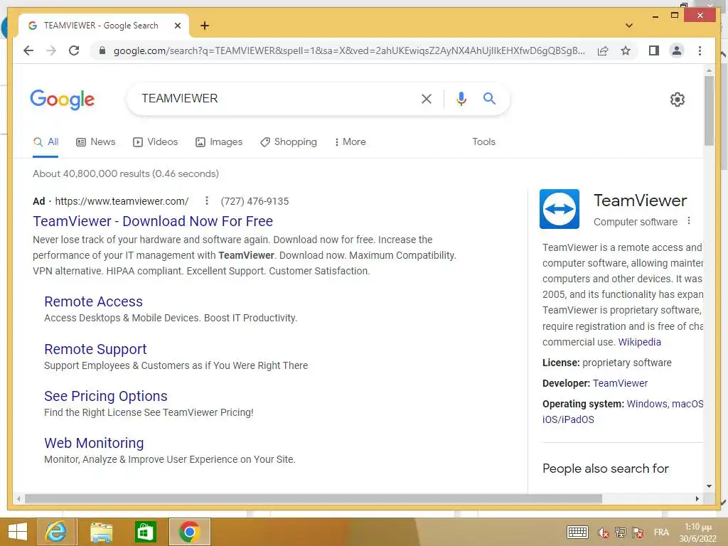Open the Remote Support sitelink

95,349
